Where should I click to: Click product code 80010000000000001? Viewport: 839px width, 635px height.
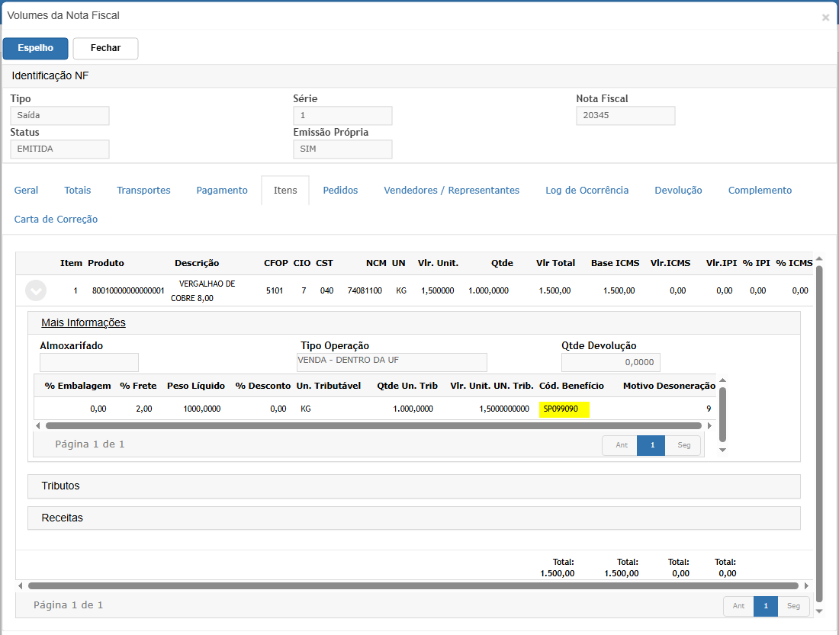128,291
